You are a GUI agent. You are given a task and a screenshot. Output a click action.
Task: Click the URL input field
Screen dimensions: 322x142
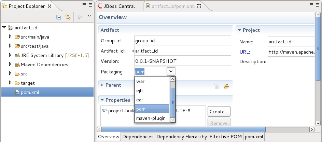point(291,52)
